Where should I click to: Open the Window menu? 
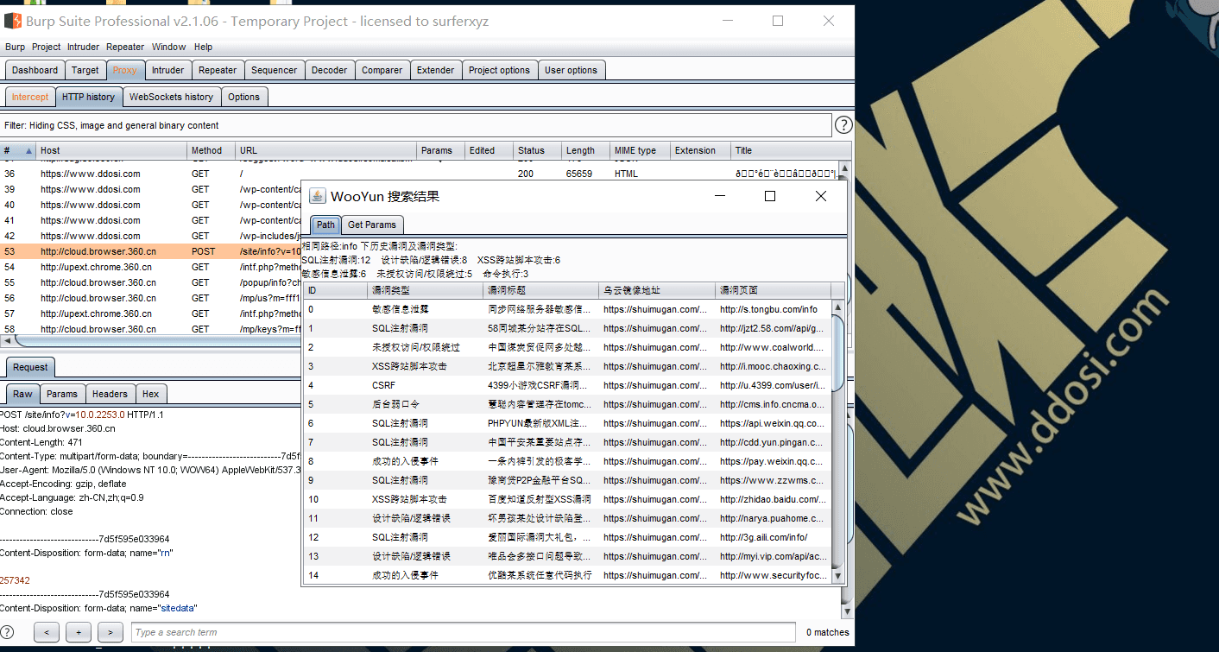point(169,47)
